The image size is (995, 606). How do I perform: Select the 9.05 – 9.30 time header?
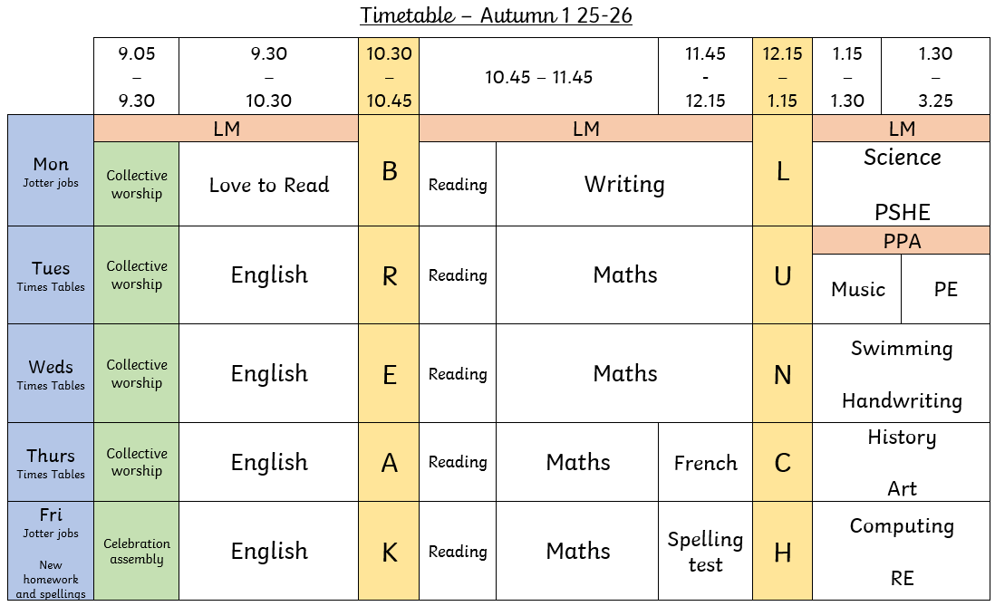[x=137, y=77]
